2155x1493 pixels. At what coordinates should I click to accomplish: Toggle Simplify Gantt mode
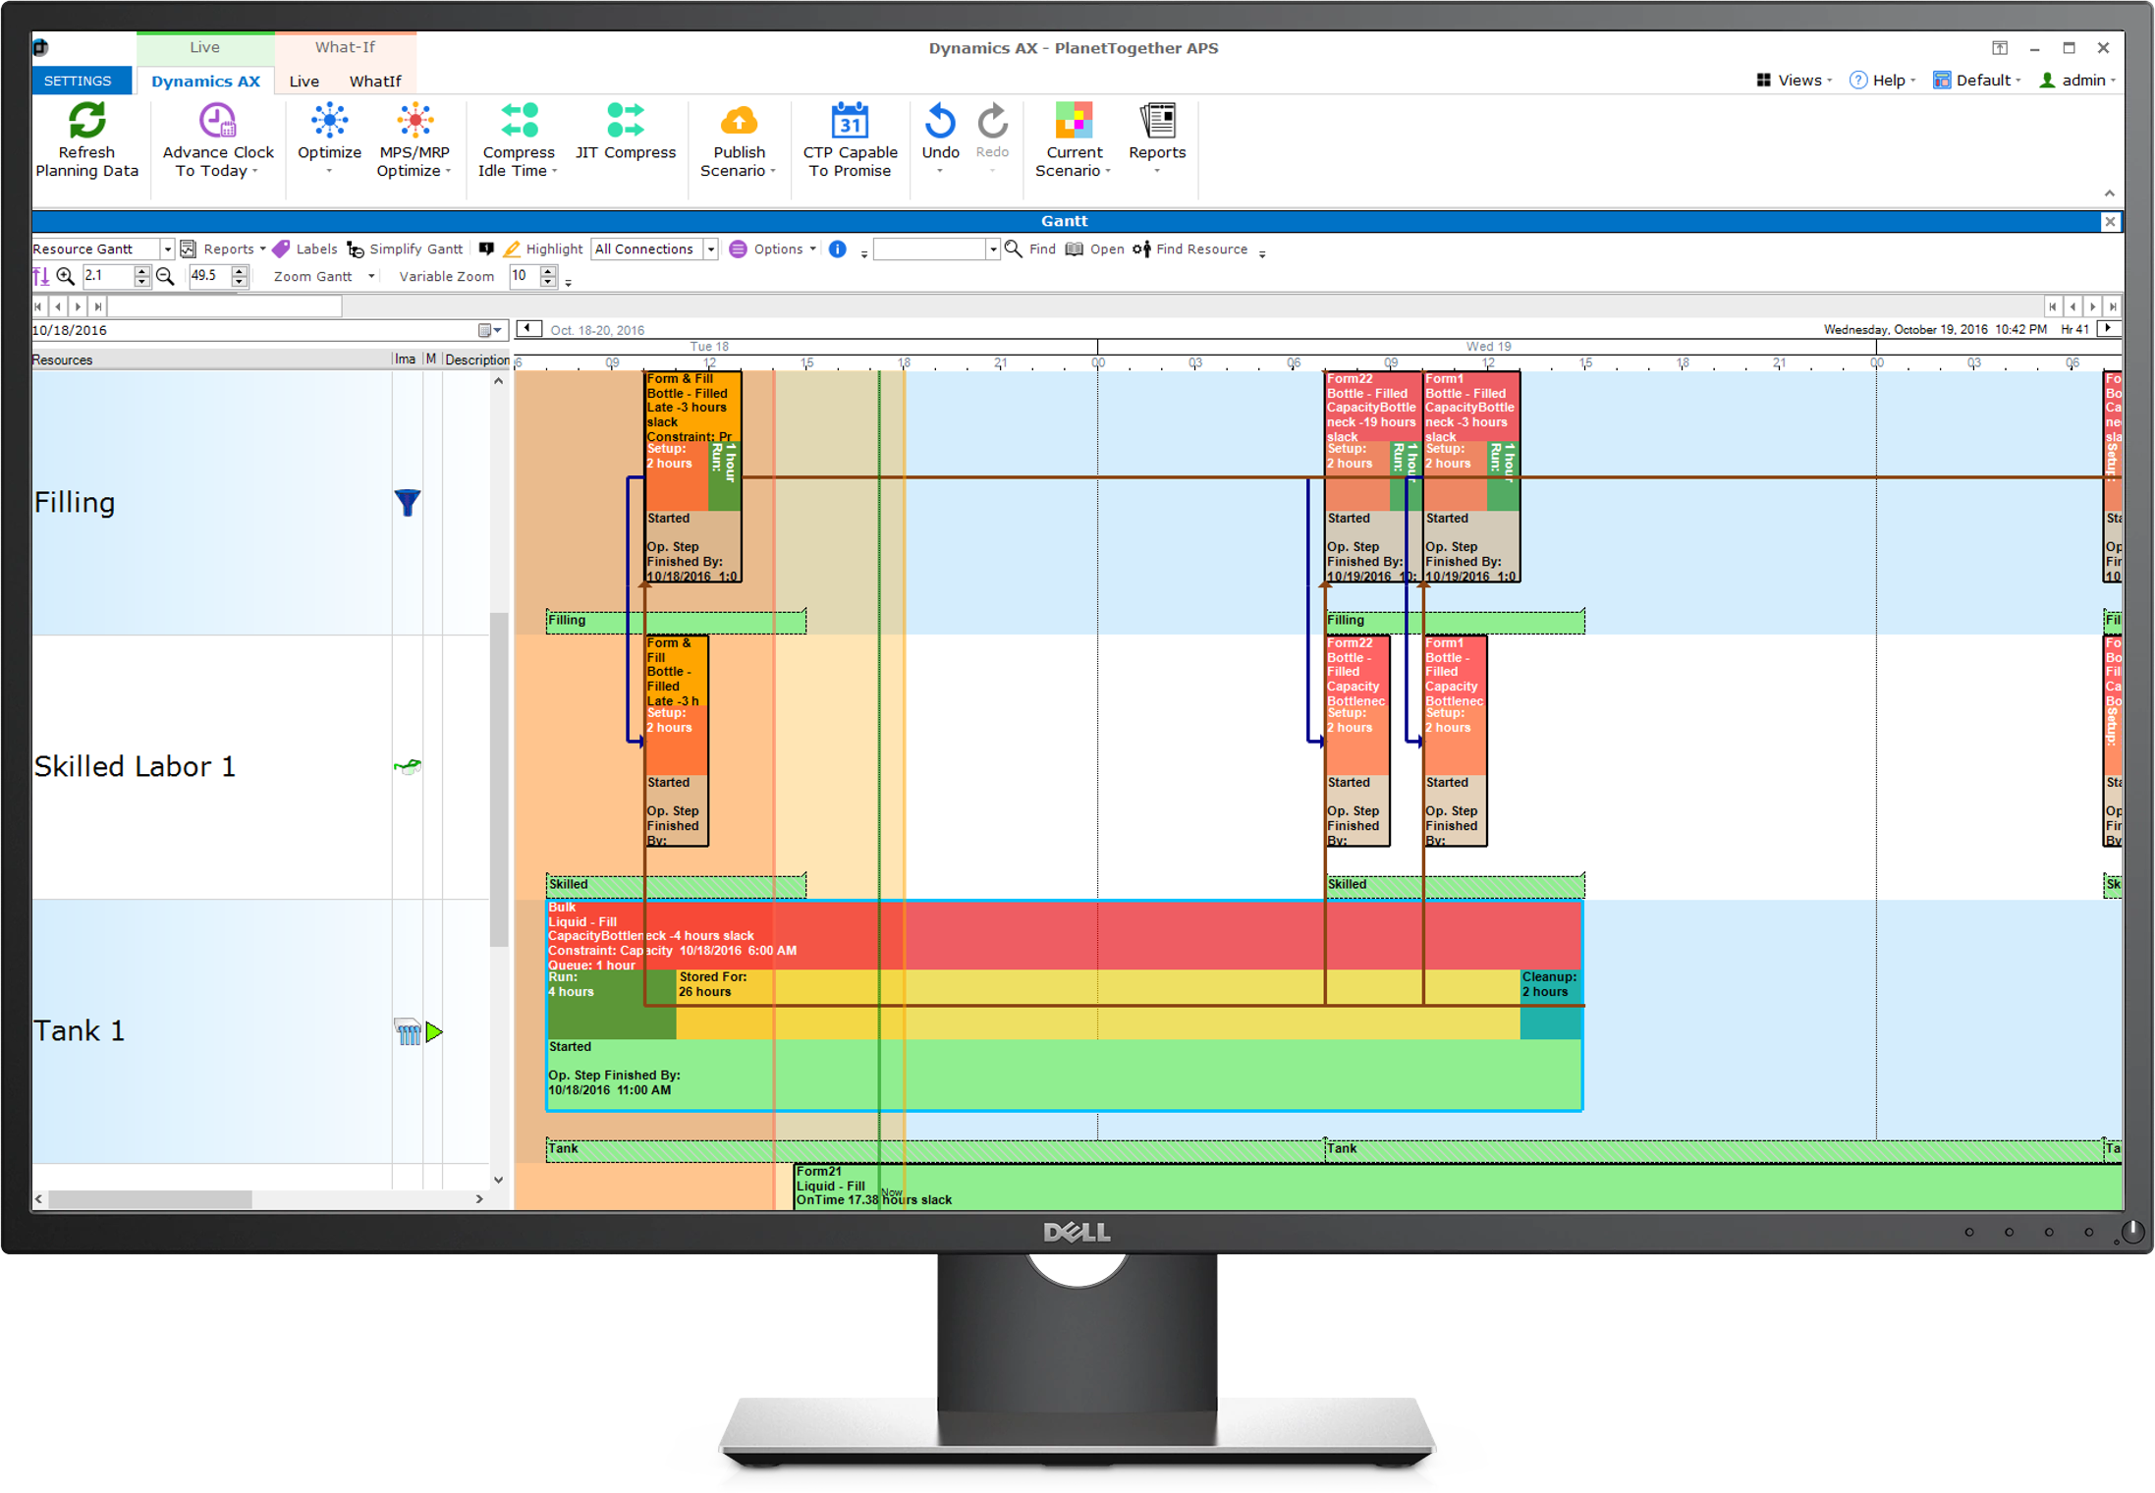[x=405, y=249]
